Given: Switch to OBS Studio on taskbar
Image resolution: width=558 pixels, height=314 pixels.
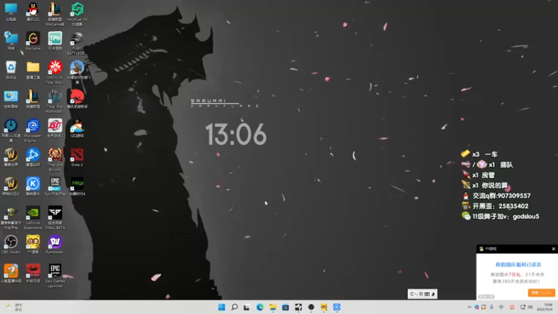Looking at the screenshot, I should (x=311, y=307).
